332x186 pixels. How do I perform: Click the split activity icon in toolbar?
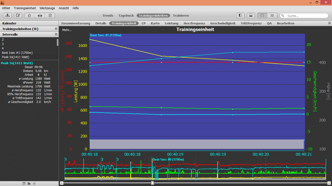(x=40, y=16)
